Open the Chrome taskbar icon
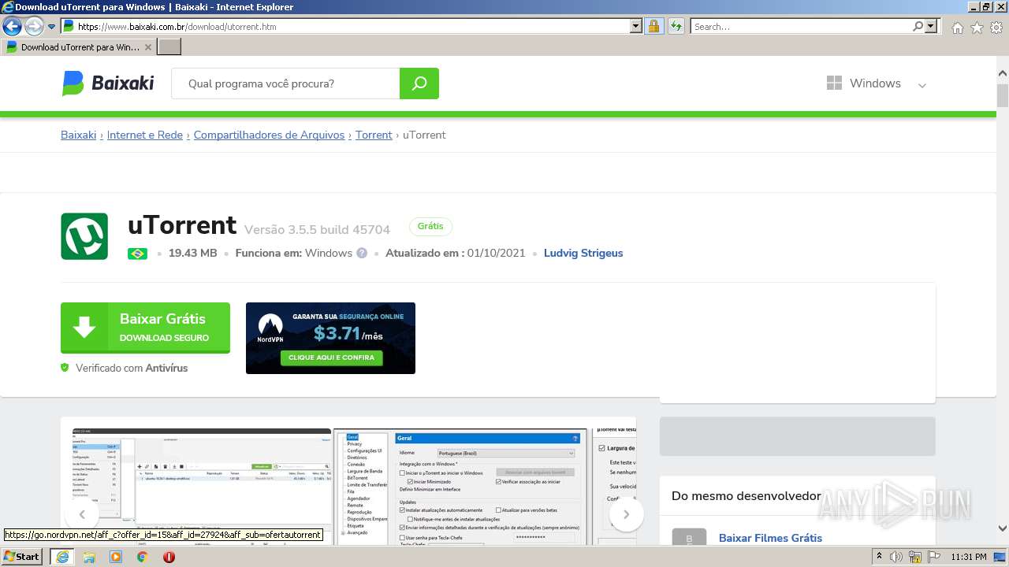Viewport: 1009px width, 567px height. coord(143,557)
